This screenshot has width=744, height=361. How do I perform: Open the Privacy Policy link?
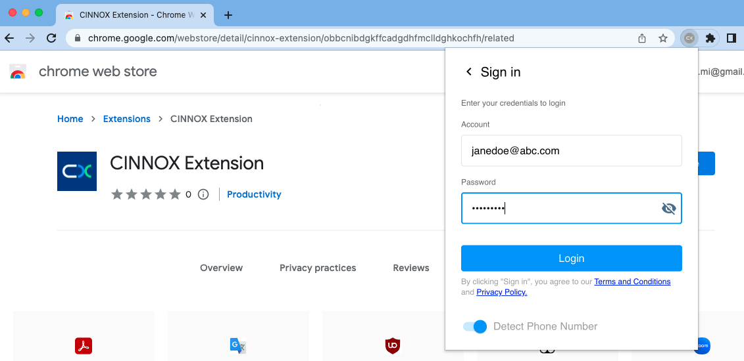(x=501, y=292)
